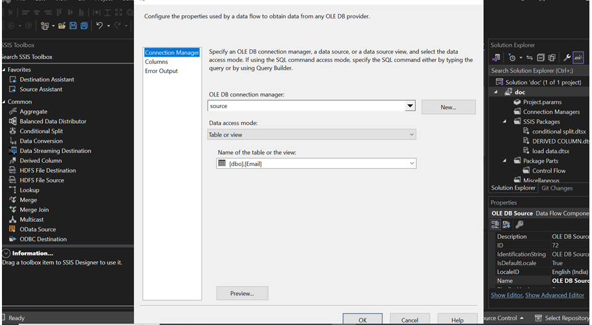Image resolution: width=592 pixels, height=325 pixels.
Task: Collapse the Favorites toolbox group
Action: [x=4, y=70]
